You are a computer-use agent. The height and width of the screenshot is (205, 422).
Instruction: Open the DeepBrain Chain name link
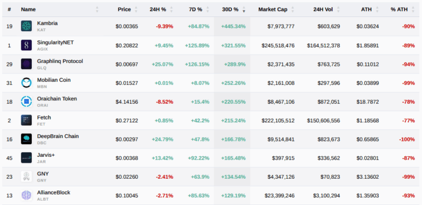(58, 136)
